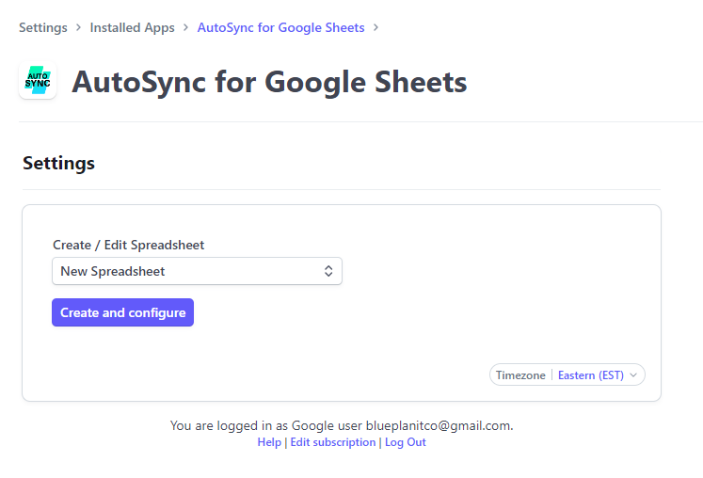Click the up-down arrows in spreadsheet selector
This screenshot has width=703, height=478.
click(328, 271)
